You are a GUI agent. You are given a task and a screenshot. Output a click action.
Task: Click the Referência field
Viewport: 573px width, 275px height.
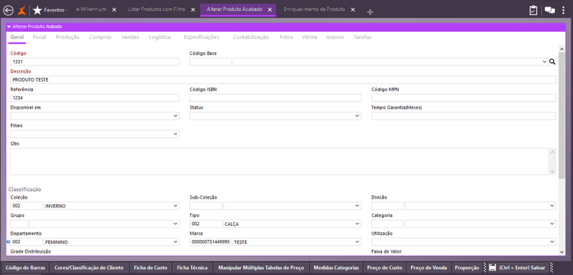tap(95, 98)
